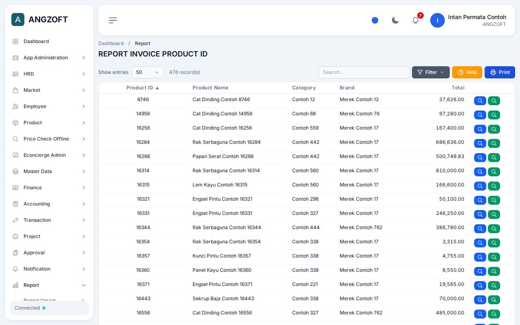
Task: Click the green search icon for product 16357
Action: click(494, 257)
